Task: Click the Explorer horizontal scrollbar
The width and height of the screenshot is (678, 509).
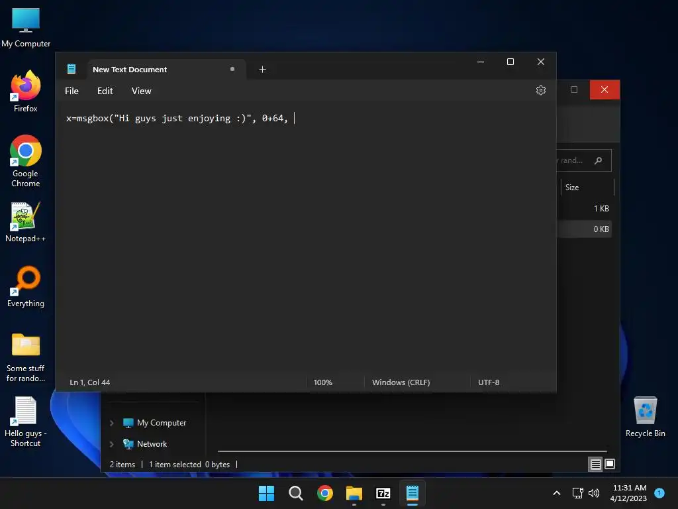Action: point(412,451)
